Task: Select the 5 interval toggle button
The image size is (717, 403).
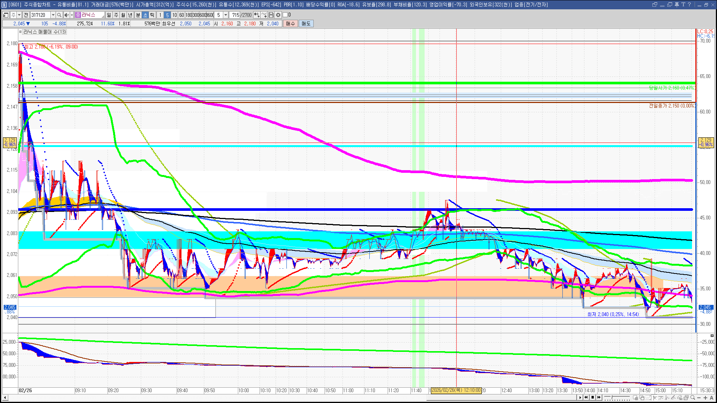Action: pos(167,15)
